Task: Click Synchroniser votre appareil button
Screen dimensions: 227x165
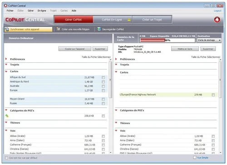Action: pos(28,29)
